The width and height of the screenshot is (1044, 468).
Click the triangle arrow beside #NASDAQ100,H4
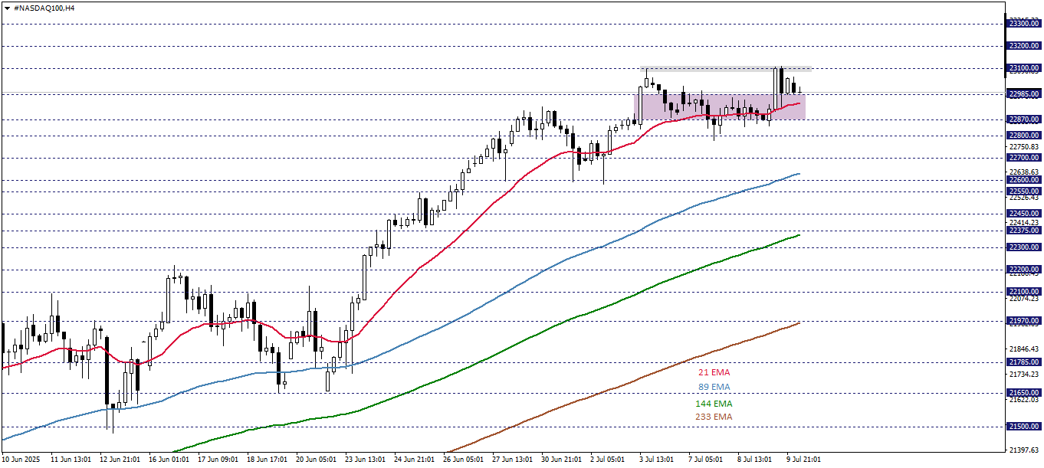7,7
